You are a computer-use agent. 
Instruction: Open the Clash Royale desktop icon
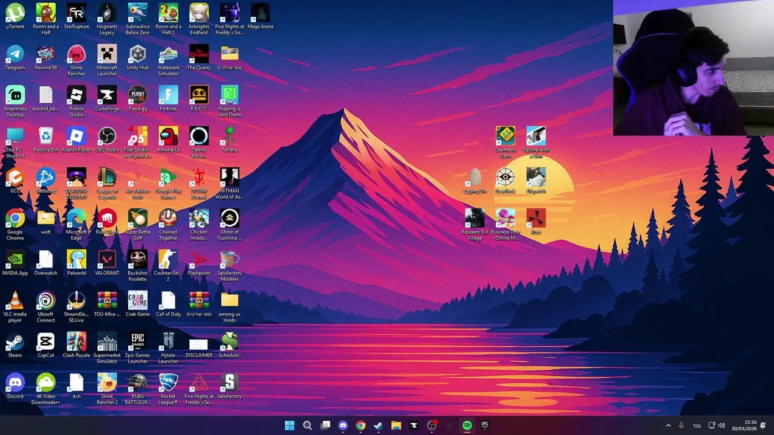(x=76, y=346)
